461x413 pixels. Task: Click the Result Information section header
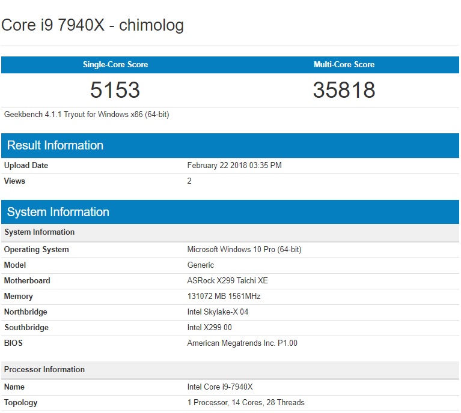(x=230, y=145)
